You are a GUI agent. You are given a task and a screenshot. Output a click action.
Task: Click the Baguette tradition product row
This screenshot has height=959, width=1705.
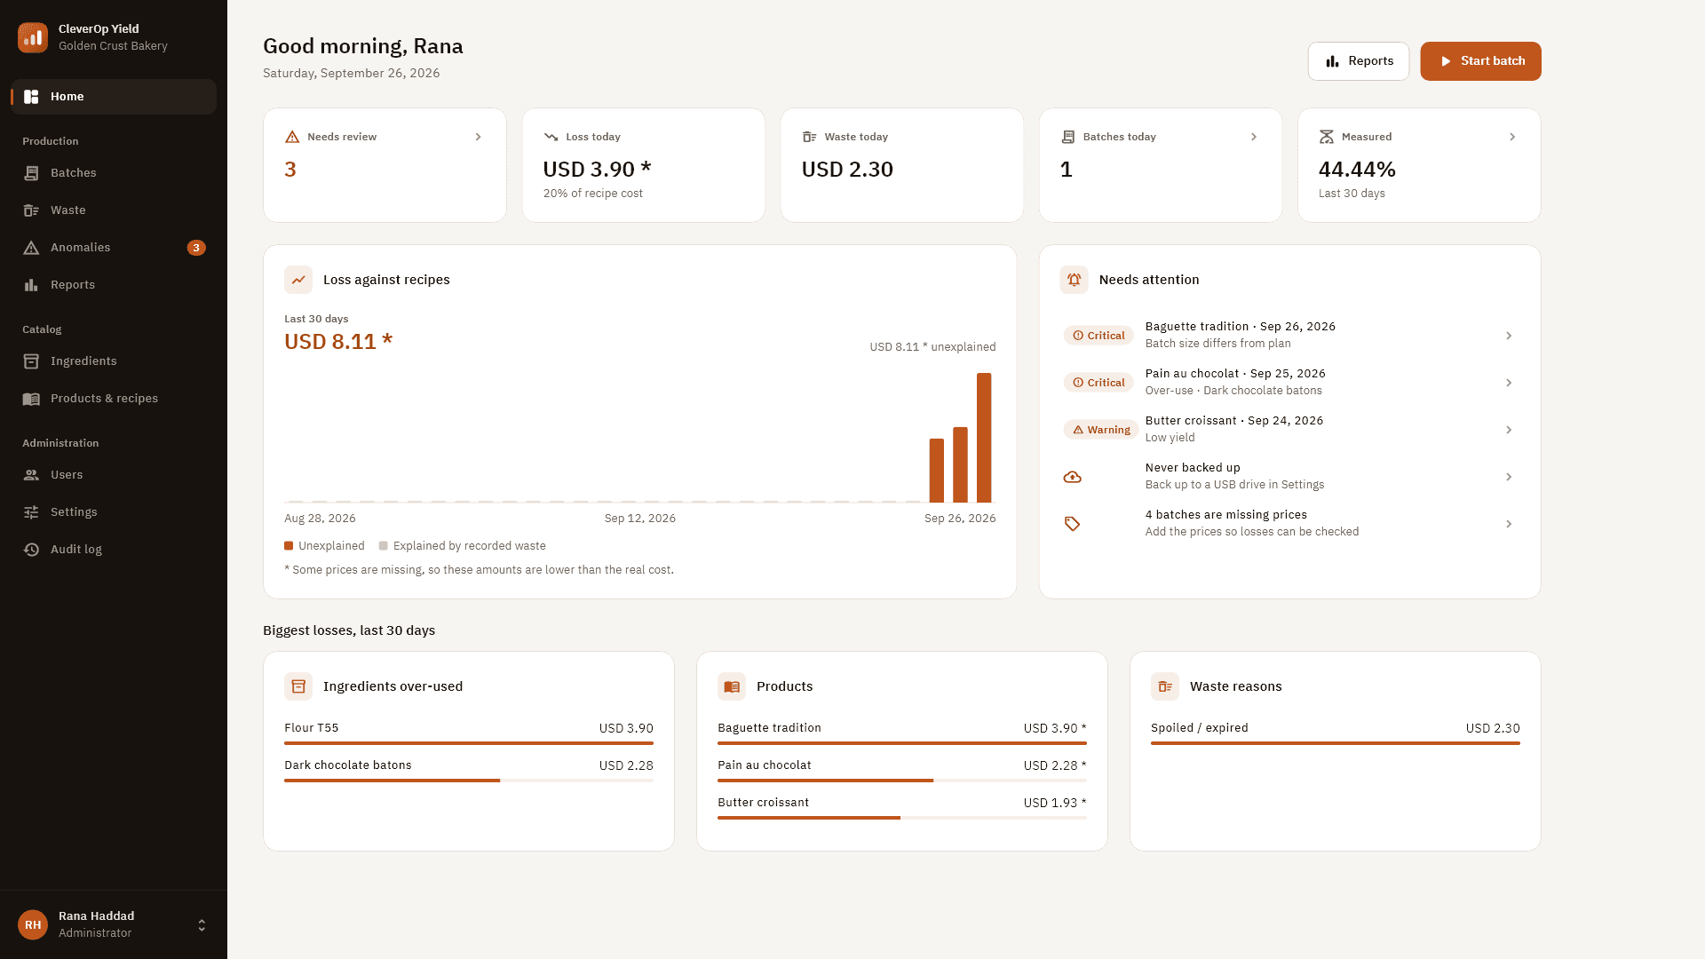pyautogui.click(x=902, y=733)
